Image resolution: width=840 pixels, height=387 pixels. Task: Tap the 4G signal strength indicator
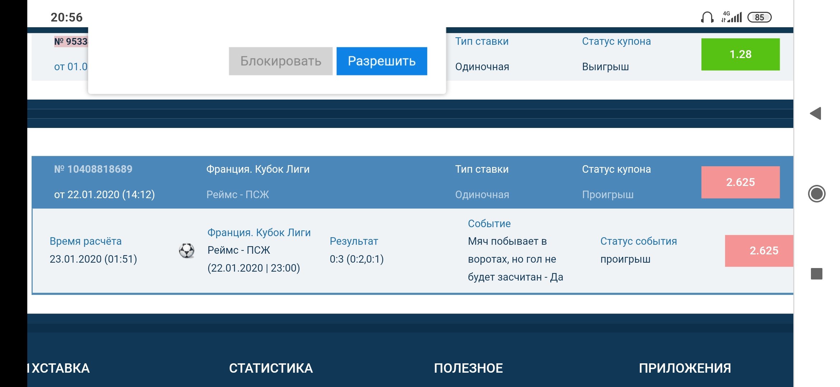pos(731,17)
